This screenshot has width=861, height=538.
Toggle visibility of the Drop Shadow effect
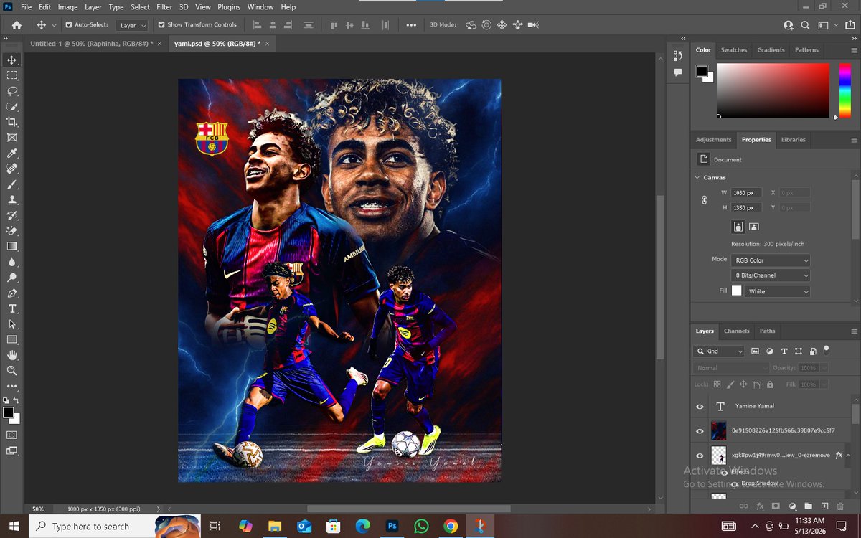point(734,484)
